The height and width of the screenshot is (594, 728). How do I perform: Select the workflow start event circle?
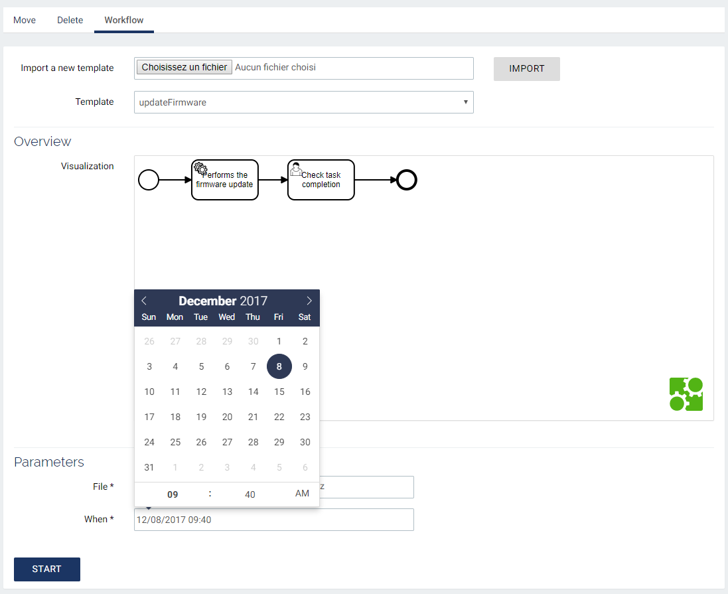pyautogui.click(x=149, y=180)
